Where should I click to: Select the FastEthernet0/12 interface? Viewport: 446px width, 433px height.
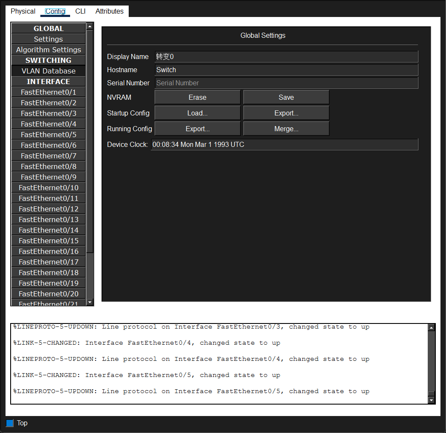48,209
